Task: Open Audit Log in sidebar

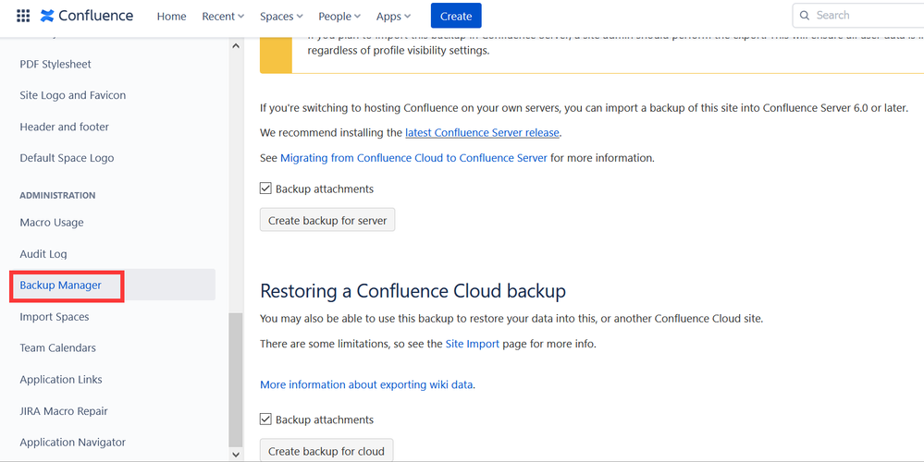Action: (43, 254)
